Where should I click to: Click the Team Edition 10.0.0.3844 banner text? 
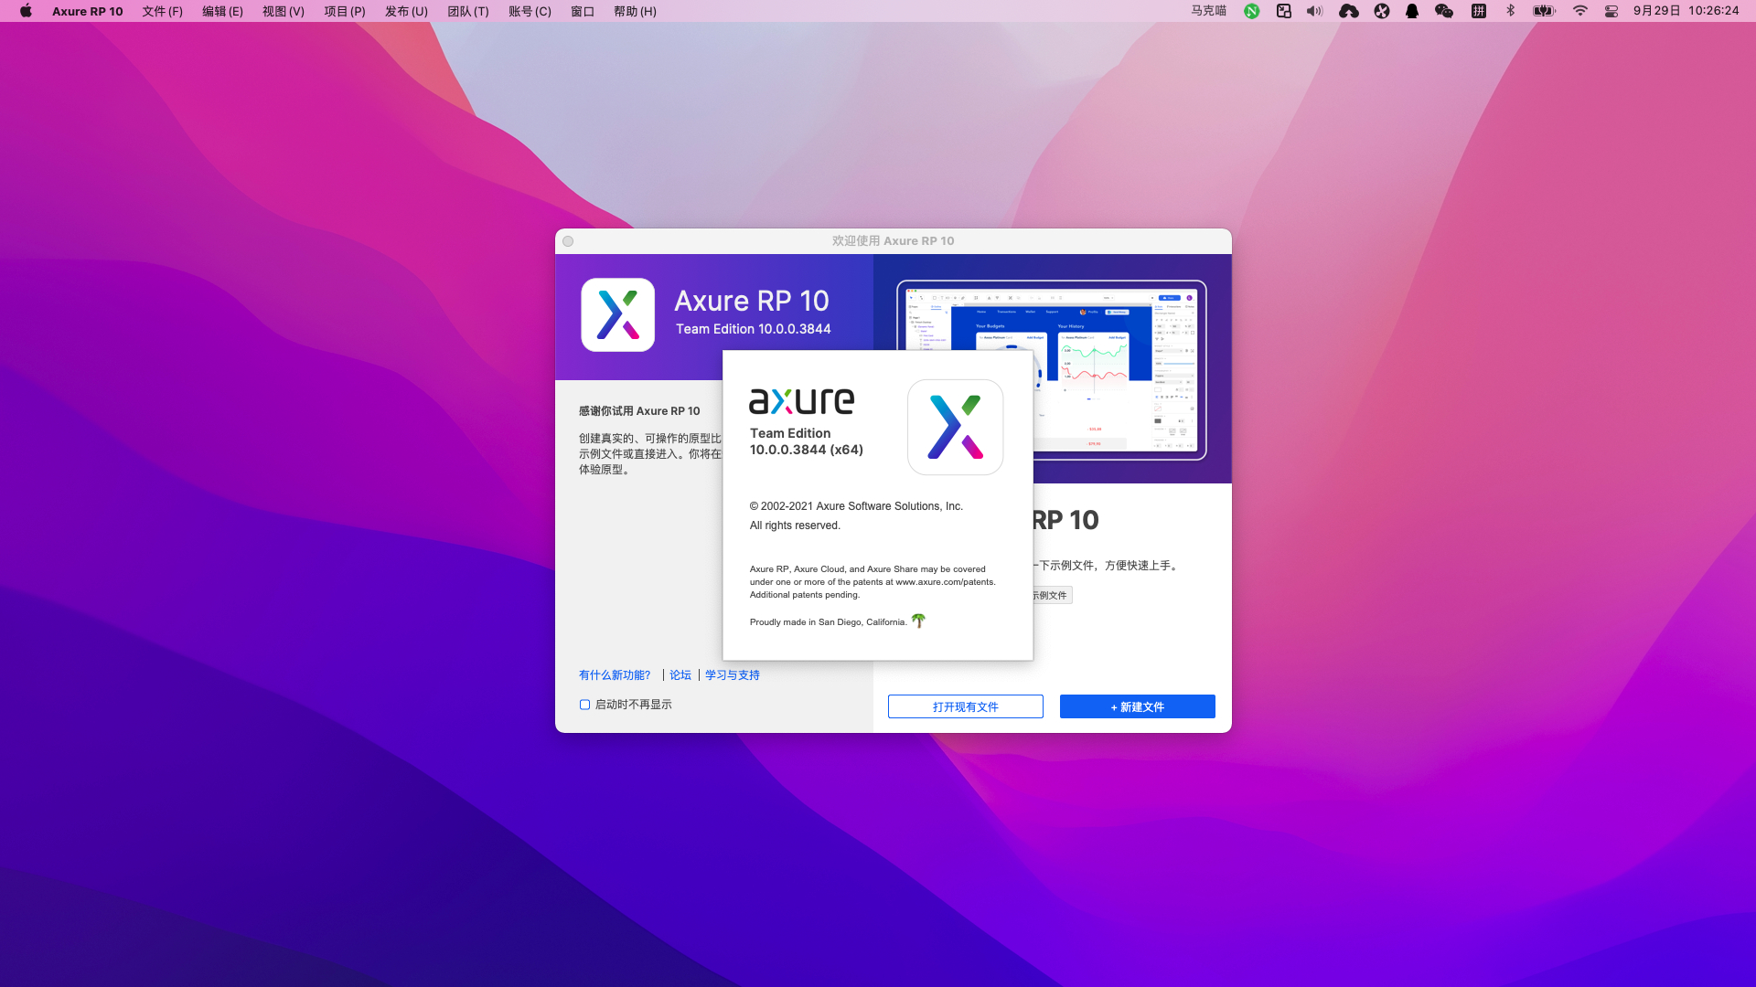tap(754, 329)
